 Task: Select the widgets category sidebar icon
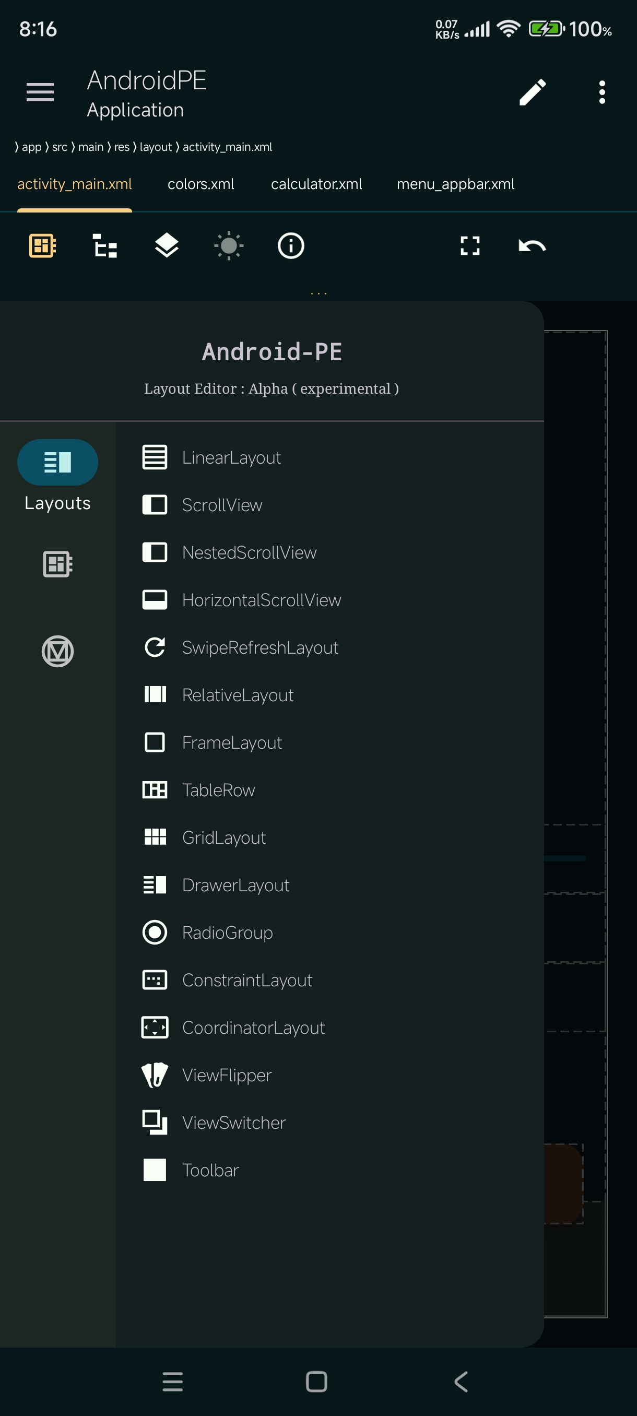point(58,564)
